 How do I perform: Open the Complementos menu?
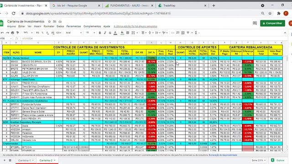point(92,26)
